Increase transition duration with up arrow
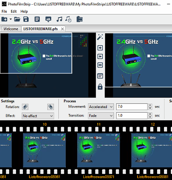This screenshot has height=180, width=172. 150,114
